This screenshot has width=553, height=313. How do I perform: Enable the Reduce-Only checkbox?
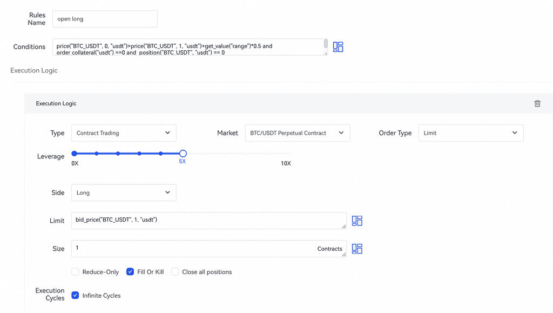(75, 272)
